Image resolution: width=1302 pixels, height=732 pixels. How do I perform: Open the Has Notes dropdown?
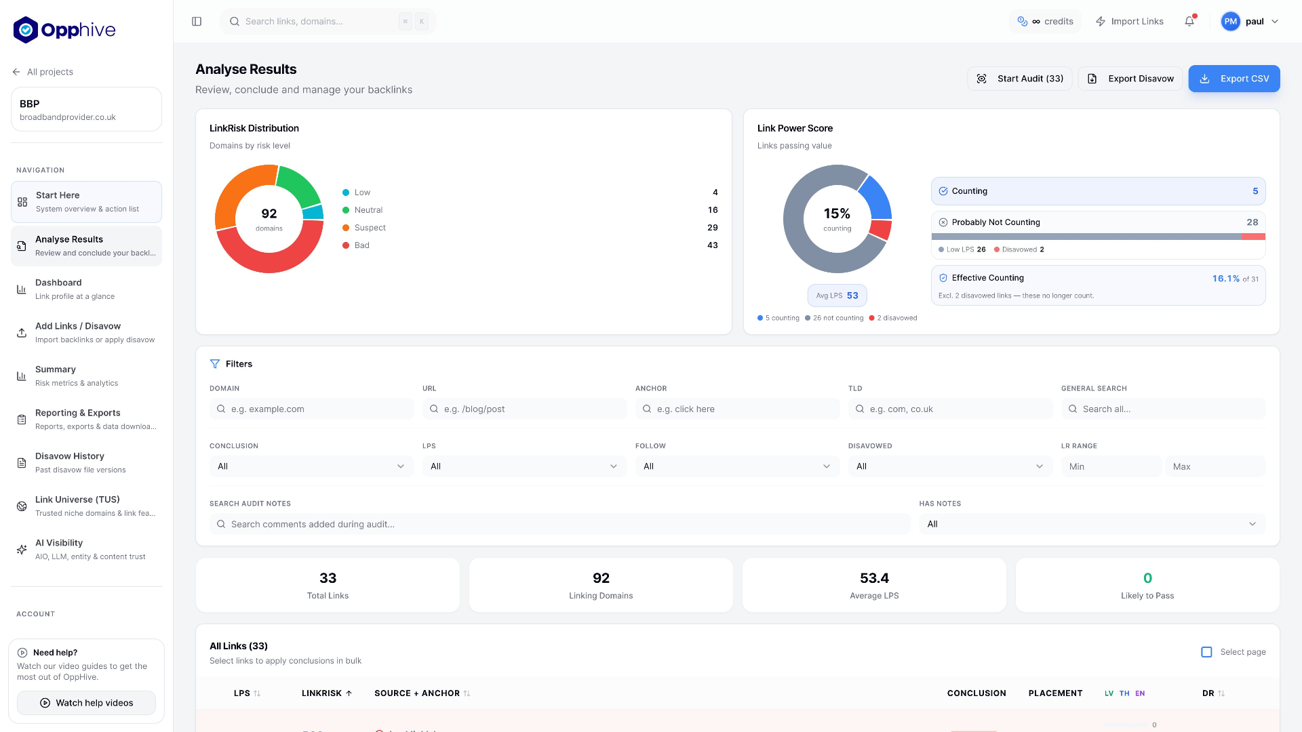[x=1092, y=524]
